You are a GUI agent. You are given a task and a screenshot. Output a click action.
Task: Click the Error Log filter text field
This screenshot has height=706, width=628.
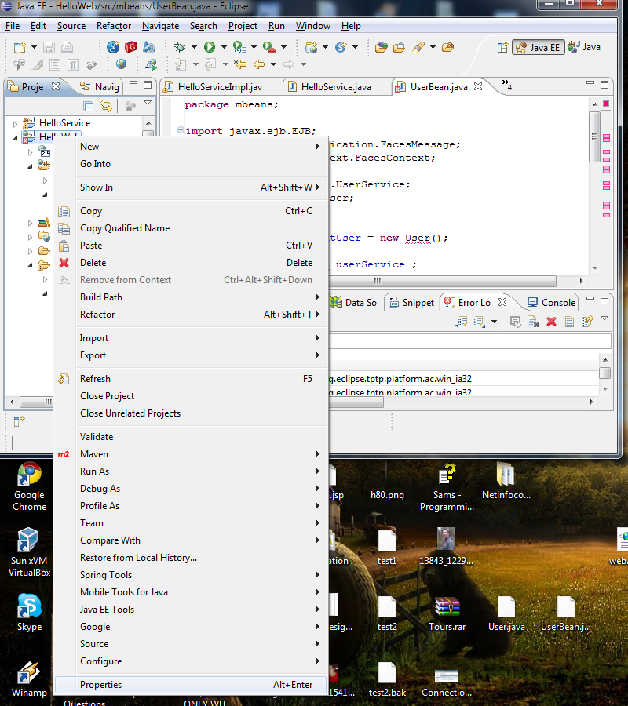[x=469, y=341]
